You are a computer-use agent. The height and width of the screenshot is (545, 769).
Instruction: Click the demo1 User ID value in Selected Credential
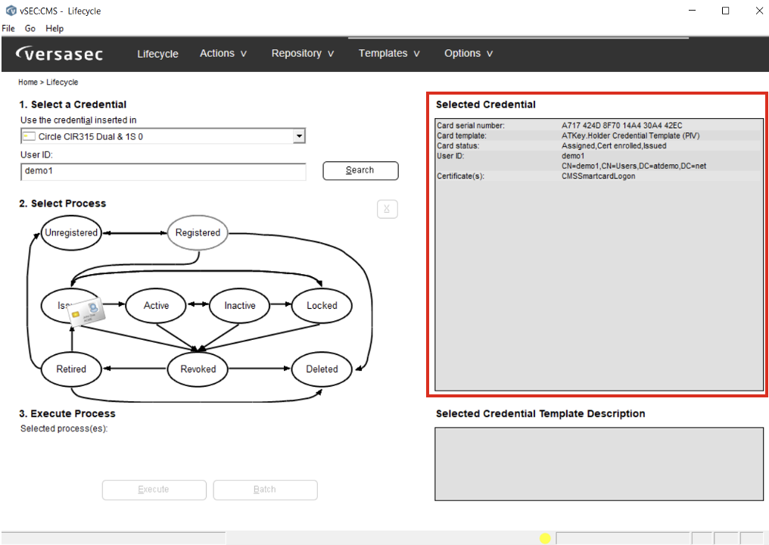pos(573,156)
